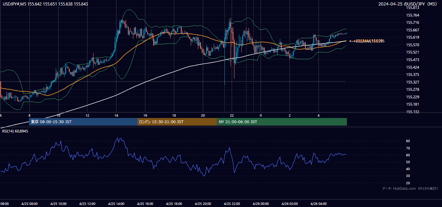Click the 4/26 02:00 date label
The image size is (442, 207).
tap(290, 204)
